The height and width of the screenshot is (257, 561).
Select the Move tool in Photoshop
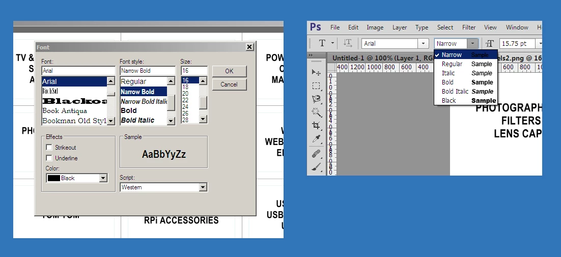click(316, 73)
